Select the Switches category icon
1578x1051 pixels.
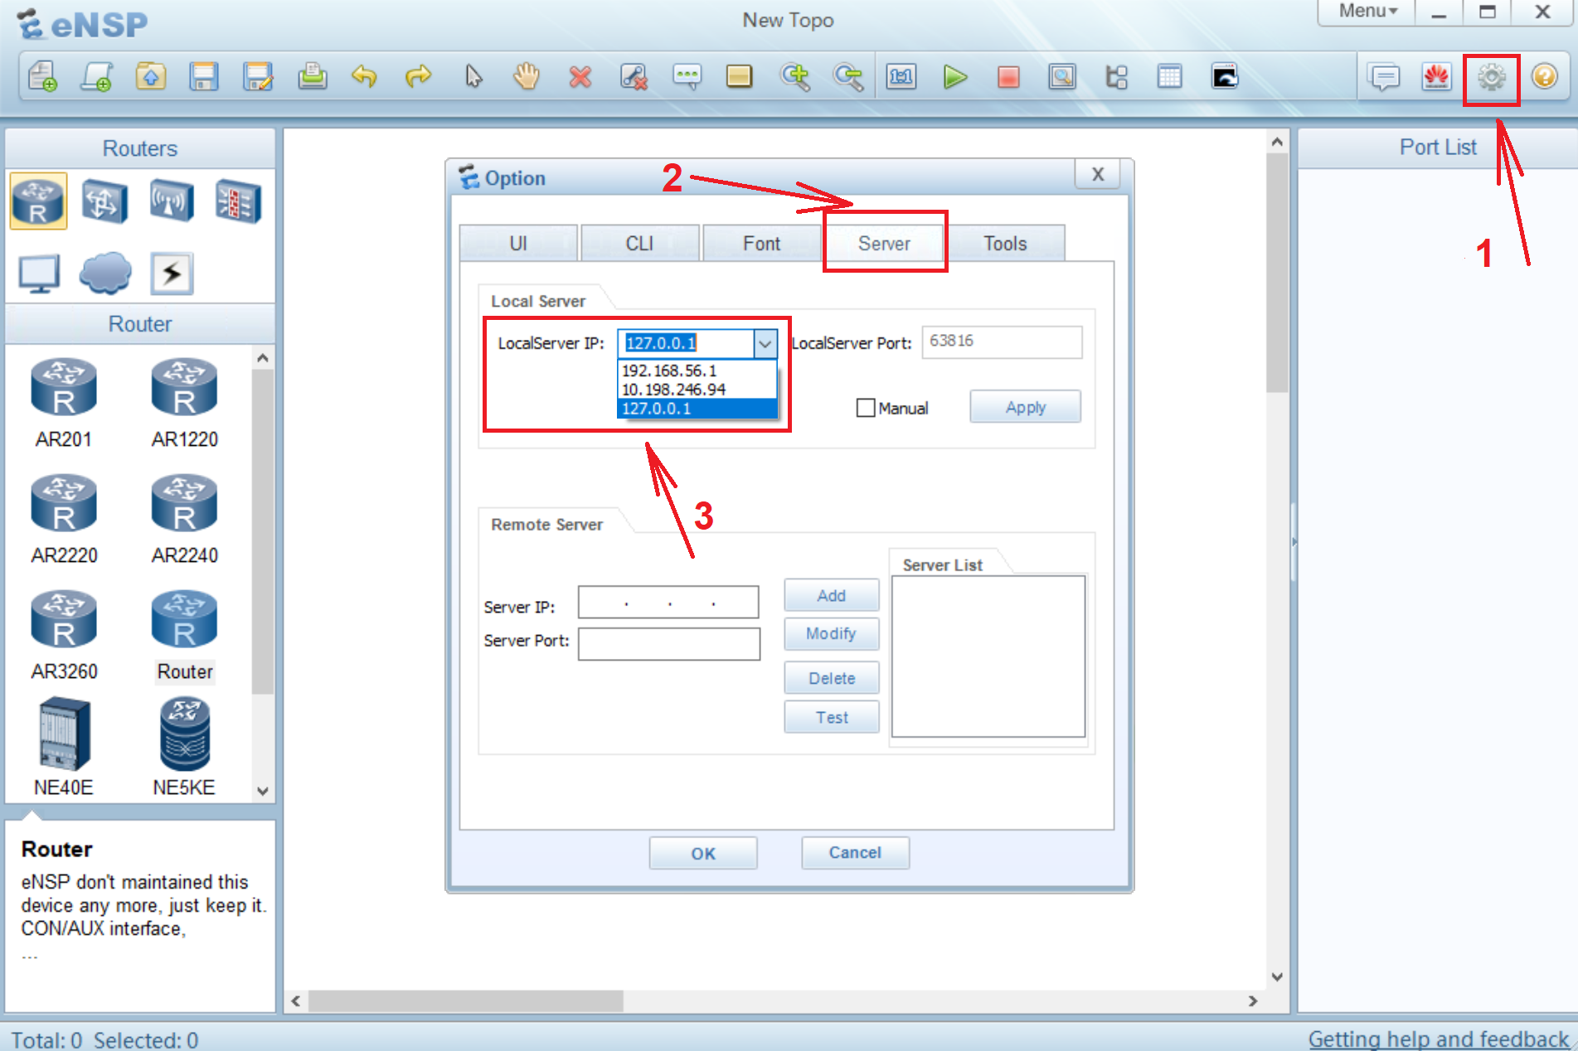[x=104, y=201]
